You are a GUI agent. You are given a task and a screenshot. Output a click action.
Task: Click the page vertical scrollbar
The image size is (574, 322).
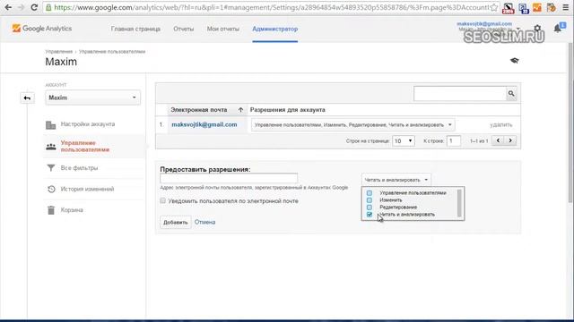click(570, 123)
